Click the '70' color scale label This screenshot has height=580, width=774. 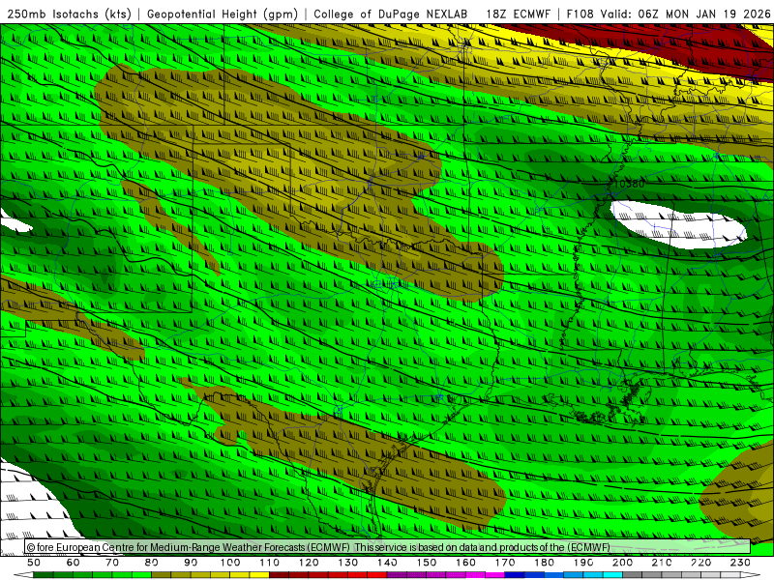(112, 563)
